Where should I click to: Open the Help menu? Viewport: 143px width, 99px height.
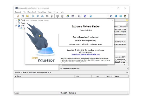pyautogui.click(x=62, y=12)
